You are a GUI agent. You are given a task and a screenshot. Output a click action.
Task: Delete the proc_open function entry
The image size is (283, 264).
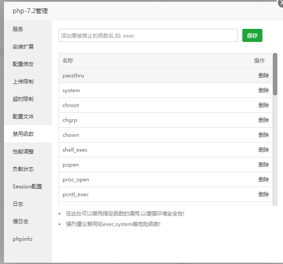pos(263,180)
